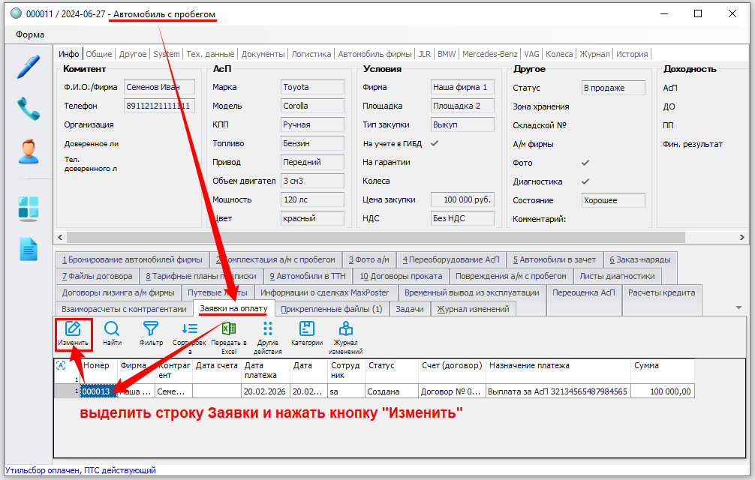Open the Другие действия actions icon
The width and height of the screenshot is (755, 480).
pyautogui.click(x=267, y=334)
